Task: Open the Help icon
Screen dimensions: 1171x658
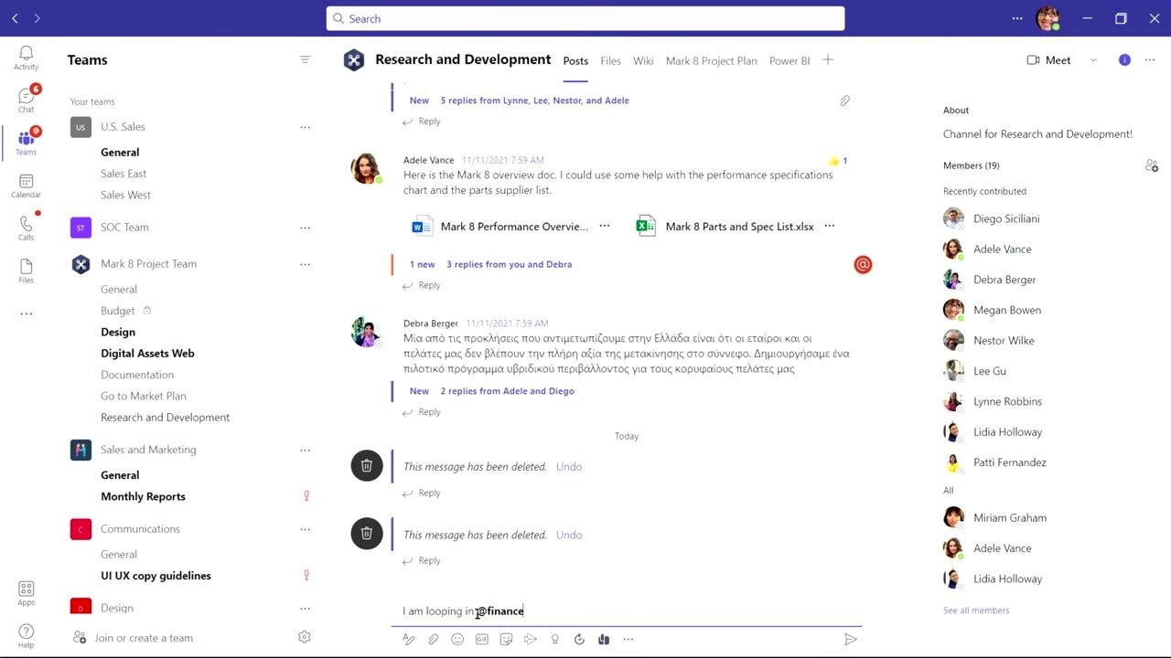Action: click(x=26, y=635)
